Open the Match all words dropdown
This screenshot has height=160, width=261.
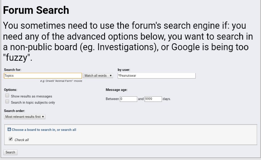point(98,76)
